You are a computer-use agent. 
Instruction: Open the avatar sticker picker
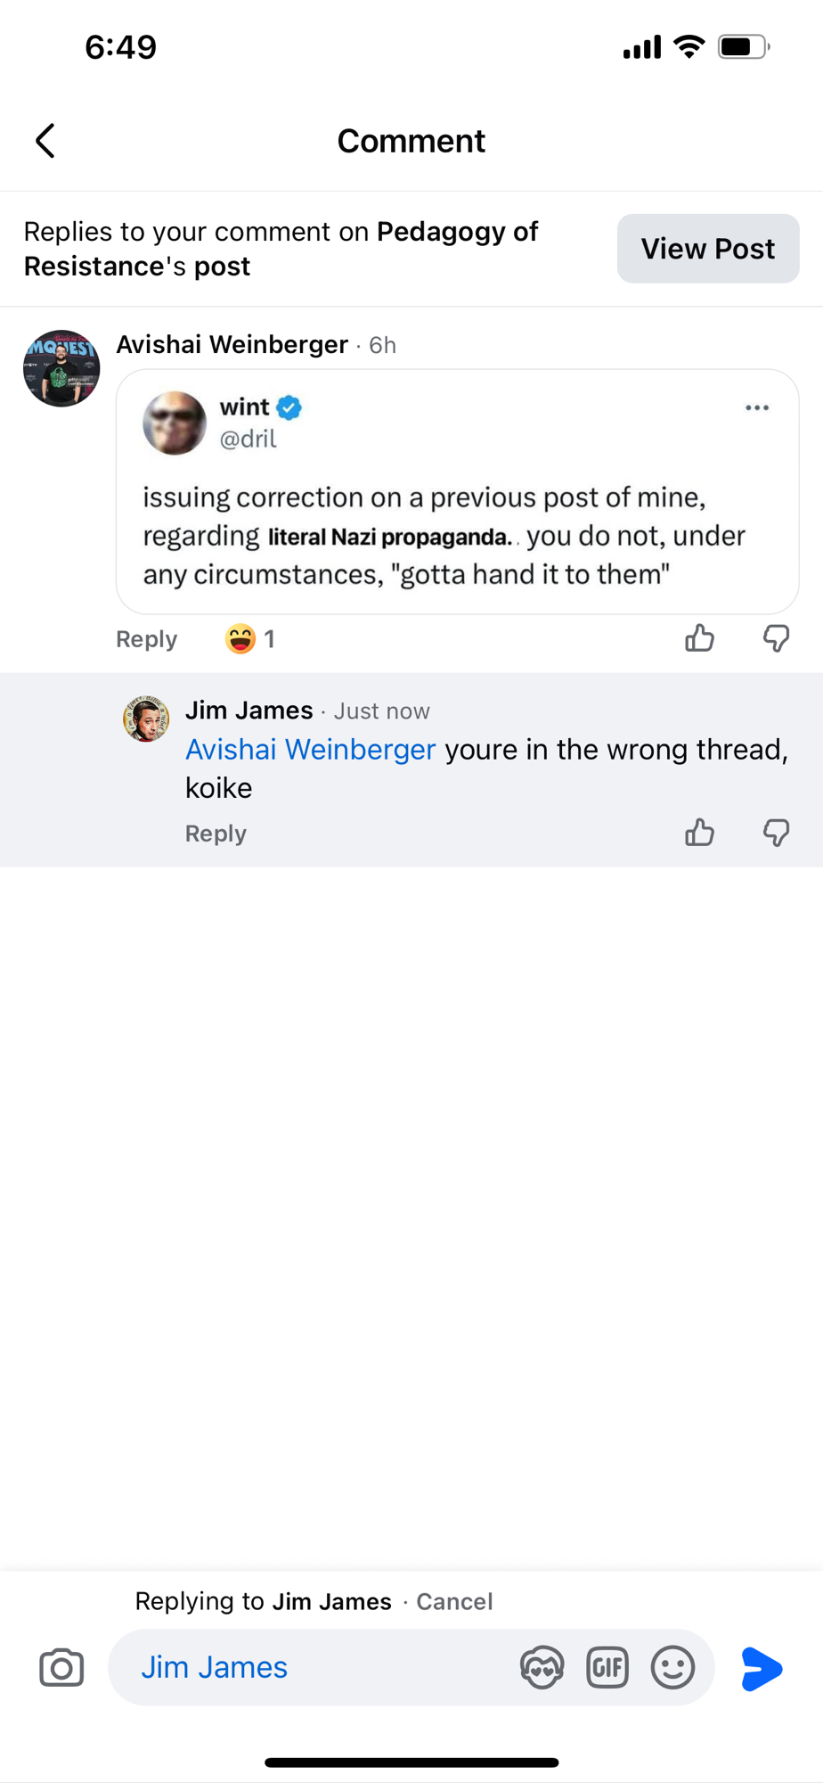[x=542, y=1668]
